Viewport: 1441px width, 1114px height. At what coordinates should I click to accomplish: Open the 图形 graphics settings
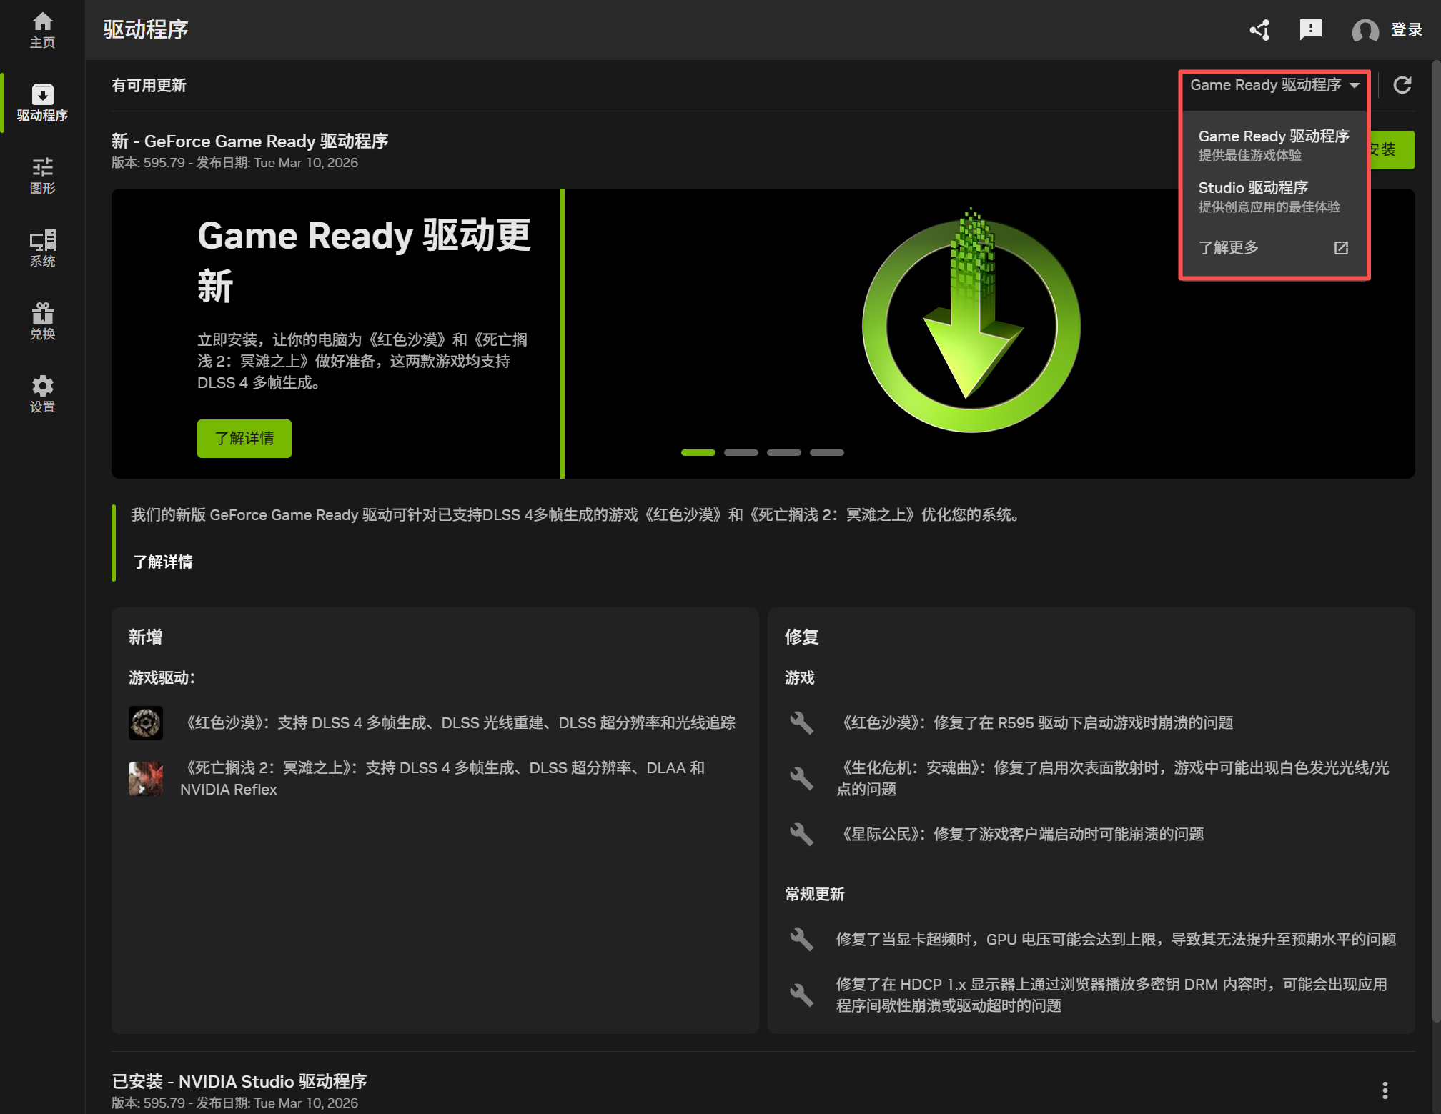click(42, 176)
